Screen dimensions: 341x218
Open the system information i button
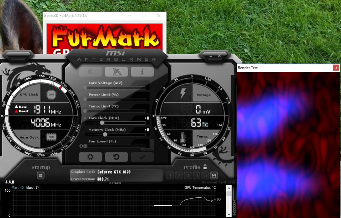tap(142, 71)
